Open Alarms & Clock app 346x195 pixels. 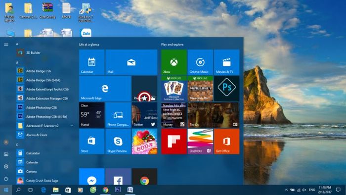tap(45, 135)
